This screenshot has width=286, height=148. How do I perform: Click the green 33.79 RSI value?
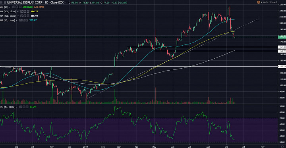[x=33, y=107]
